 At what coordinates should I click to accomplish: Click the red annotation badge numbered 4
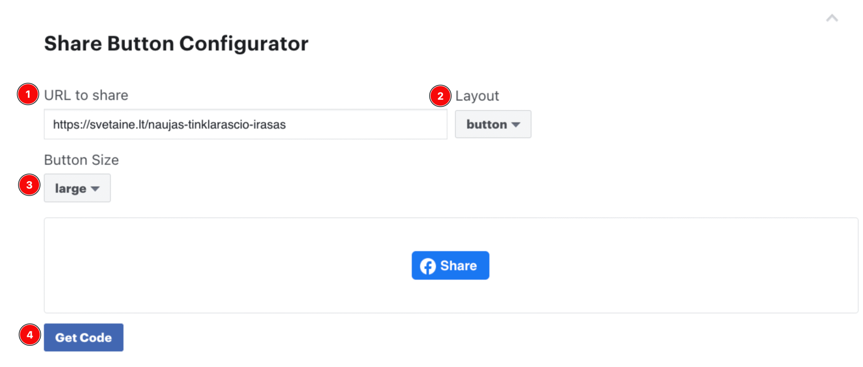tap(30, 334)
